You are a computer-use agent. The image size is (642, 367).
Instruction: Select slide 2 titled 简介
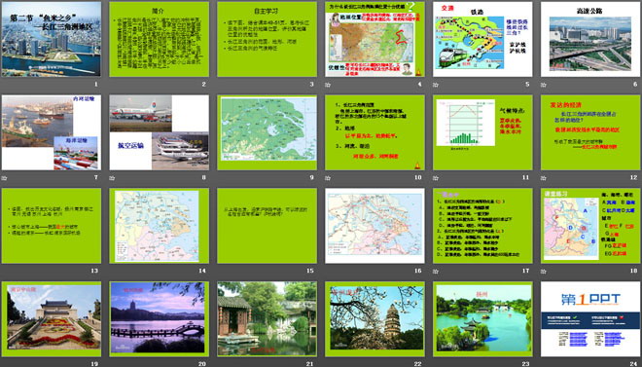[x=159, y=39]
